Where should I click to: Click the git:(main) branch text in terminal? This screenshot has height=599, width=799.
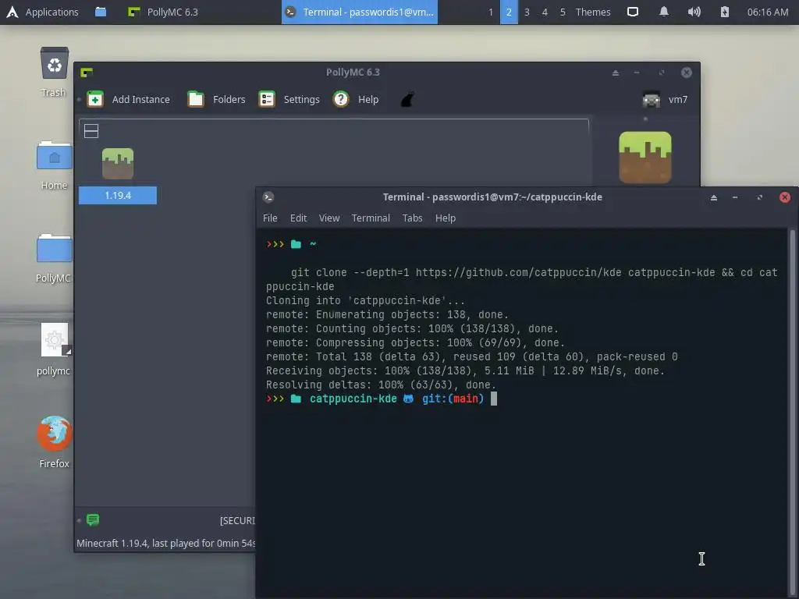point(453,399)
